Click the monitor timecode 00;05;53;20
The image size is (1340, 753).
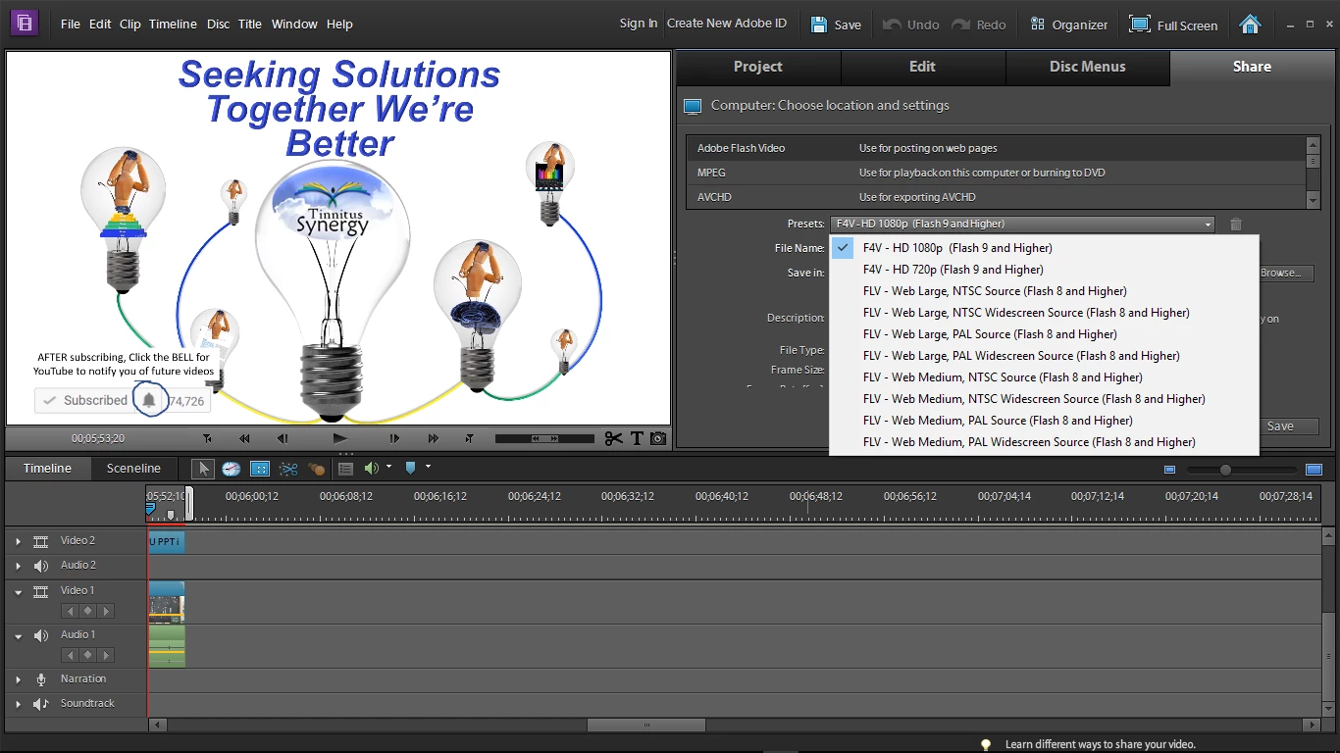pos(98,438)
